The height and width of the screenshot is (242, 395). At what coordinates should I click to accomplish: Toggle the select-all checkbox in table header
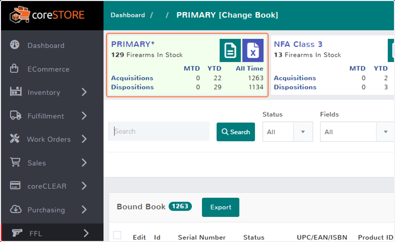point(117,235)
